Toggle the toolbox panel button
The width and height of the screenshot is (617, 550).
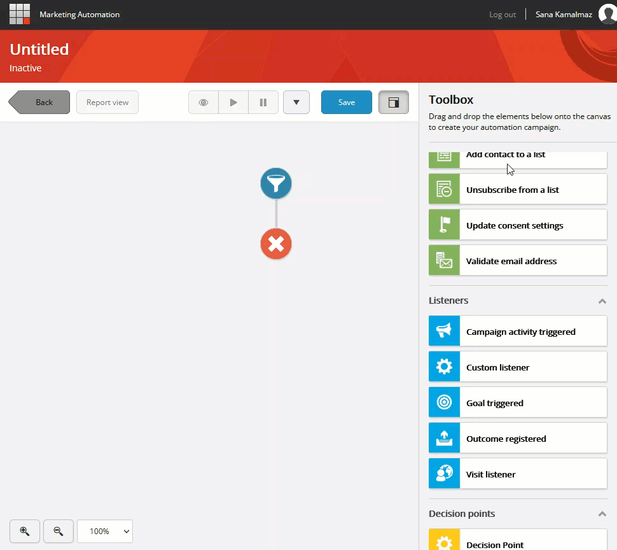[394, 102]
